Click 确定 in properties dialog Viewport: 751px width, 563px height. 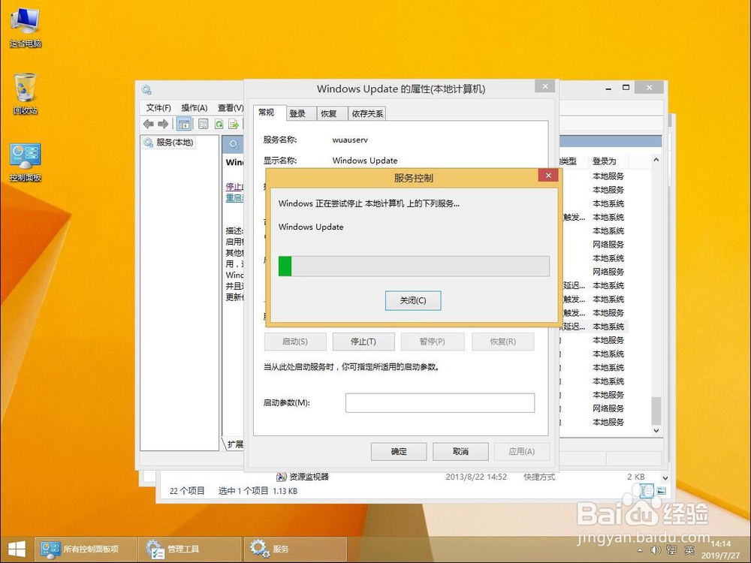pyautogui.click(x=399, y=451)
